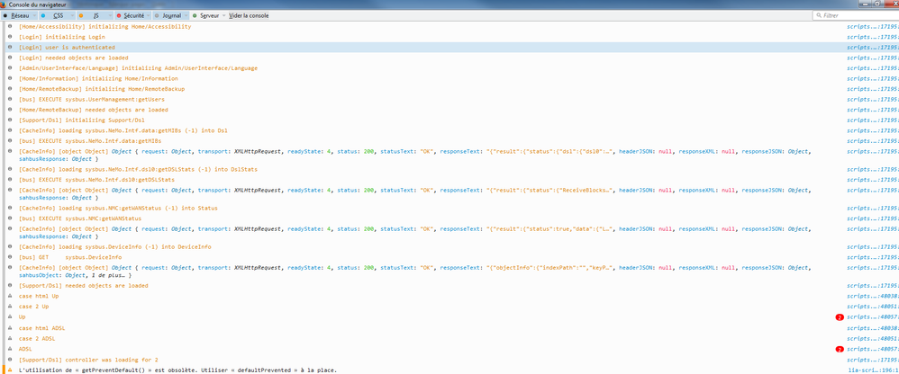Click the Firefox icon in the title bar
Screen dimensions: 899x374
[5, 4]
